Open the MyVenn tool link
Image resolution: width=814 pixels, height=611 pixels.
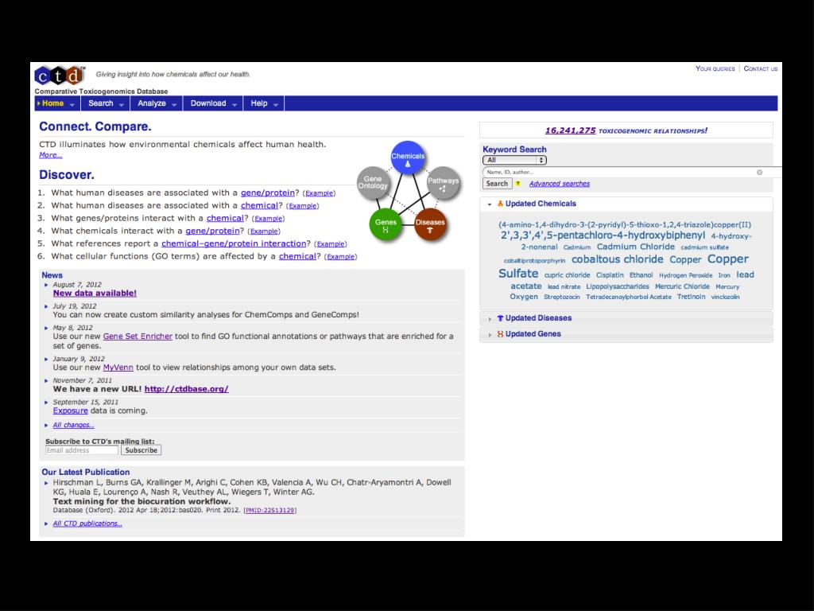pos(118,368)
